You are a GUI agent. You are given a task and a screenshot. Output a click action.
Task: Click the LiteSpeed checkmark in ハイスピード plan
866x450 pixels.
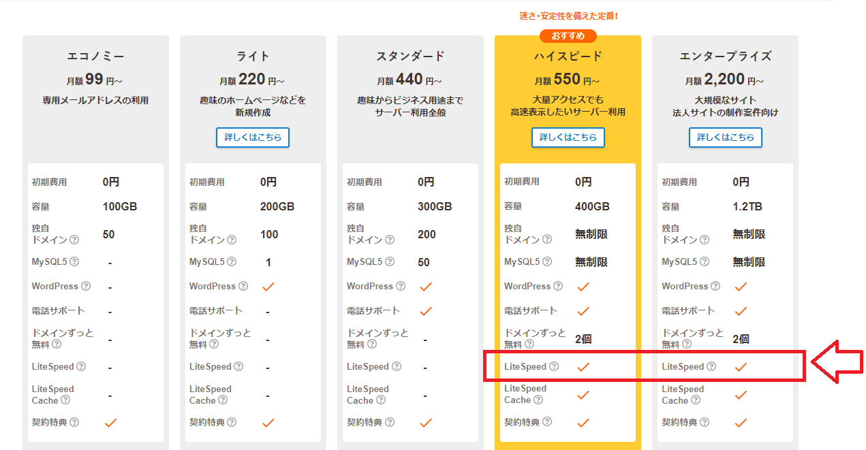tap(583, 367)
